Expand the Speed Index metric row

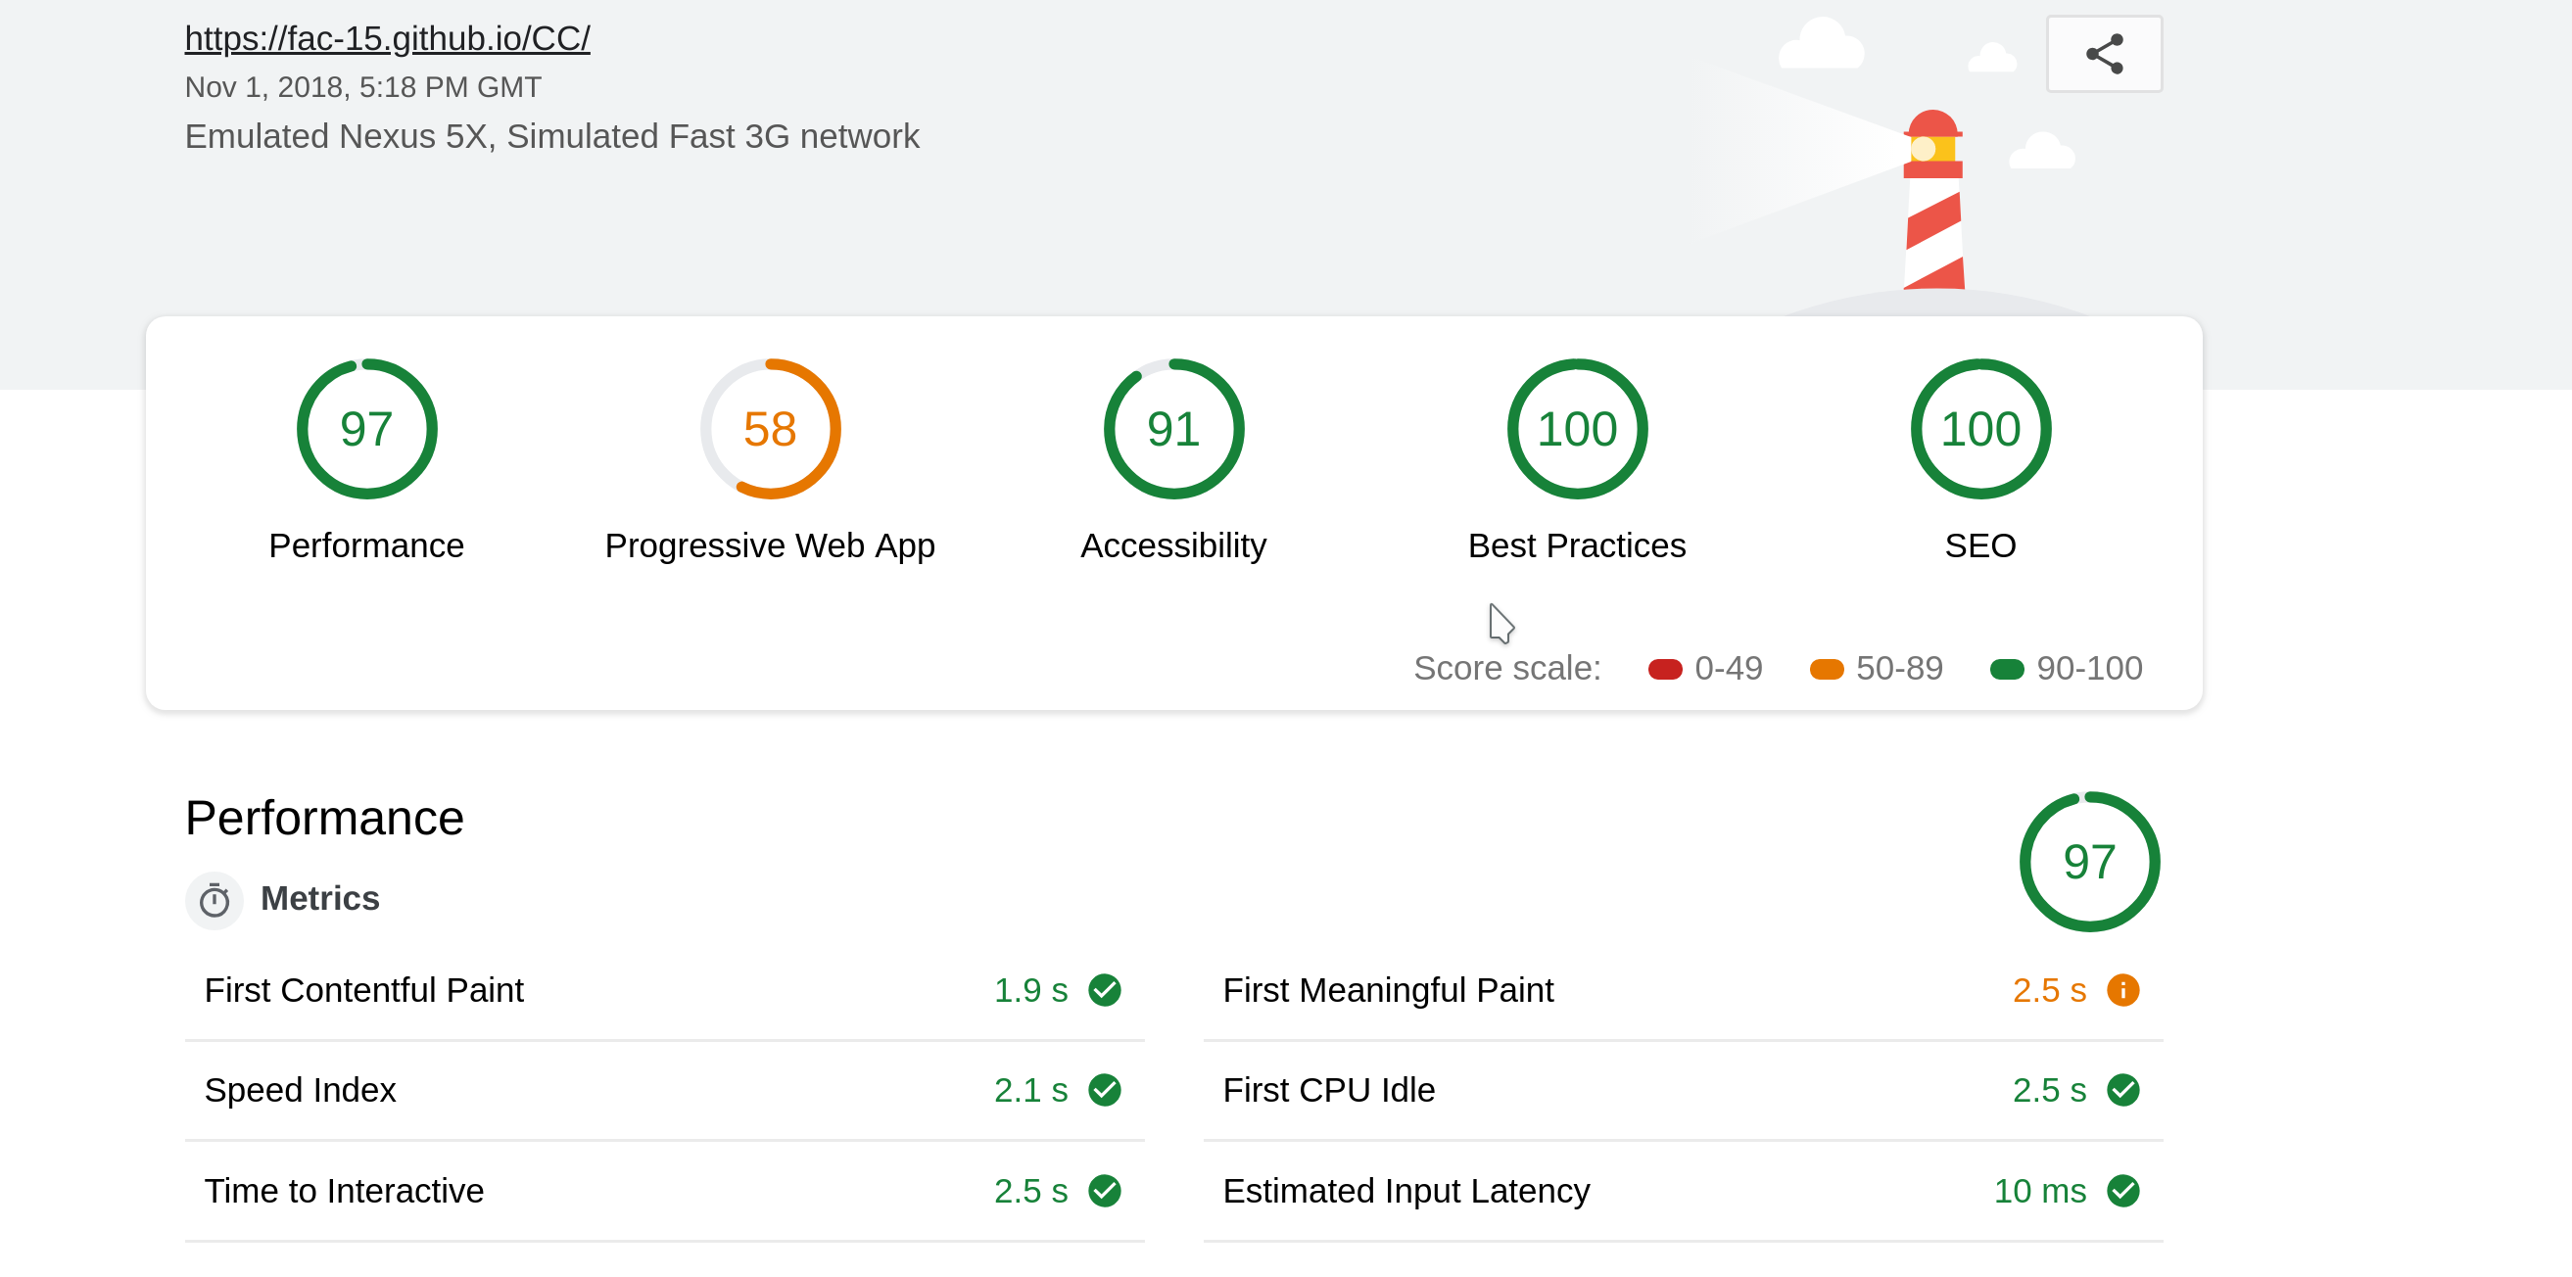click(x=300, y=1090)
